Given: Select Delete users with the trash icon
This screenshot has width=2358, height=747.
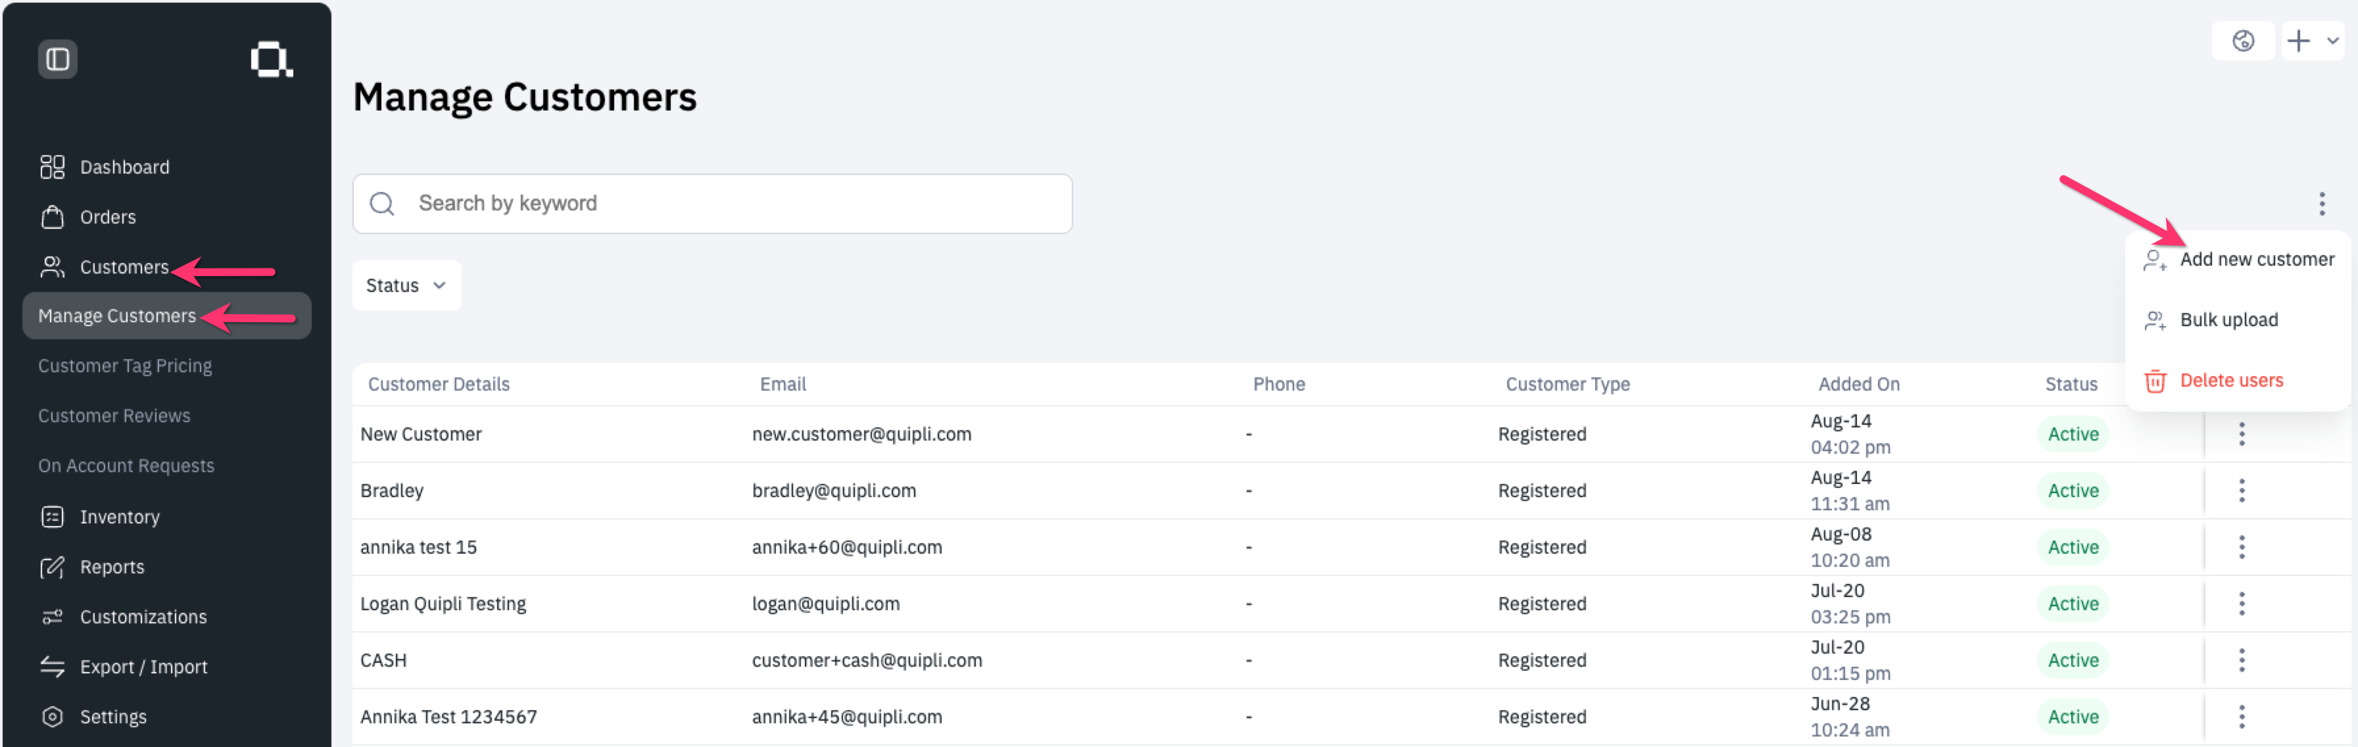Looking at the screenshot, I should click(x=2231, y=380).
